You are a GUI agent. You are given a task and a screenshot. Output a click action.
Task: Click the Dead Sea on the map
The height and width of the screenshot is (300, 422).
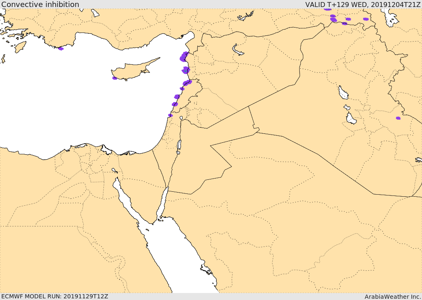pos(179,145)
